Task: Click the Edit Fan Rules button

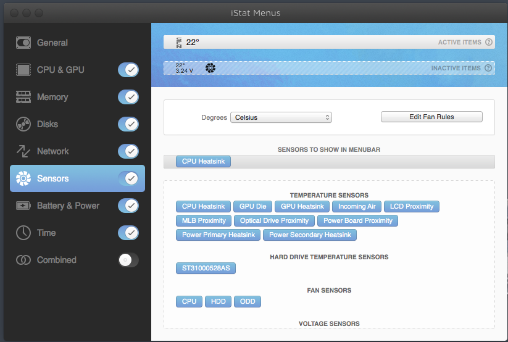Action: pos(431,117)
